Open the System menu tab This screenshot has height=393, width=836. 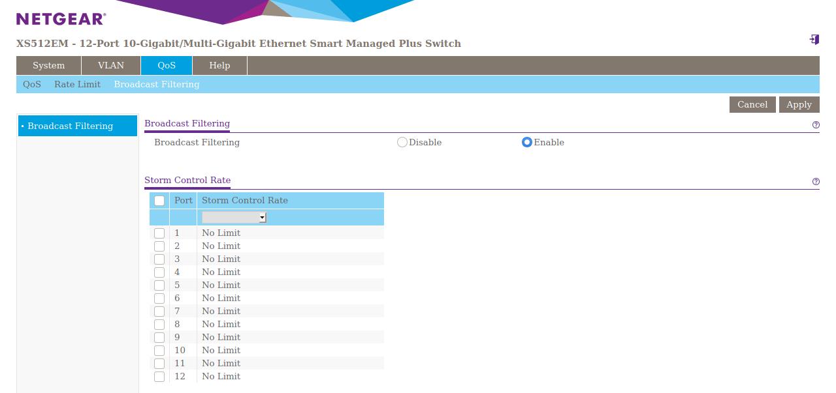(x=49, y=66)
